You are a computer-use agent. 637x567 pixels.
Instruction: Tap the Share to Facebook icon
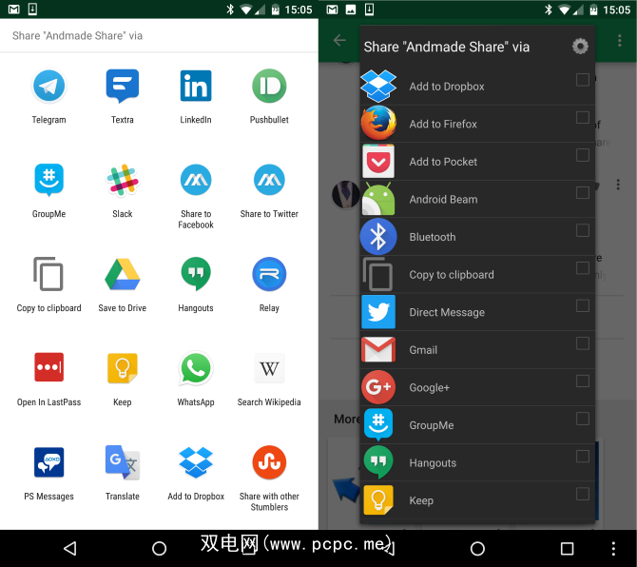pyautogui.click(x=196, y=180)
